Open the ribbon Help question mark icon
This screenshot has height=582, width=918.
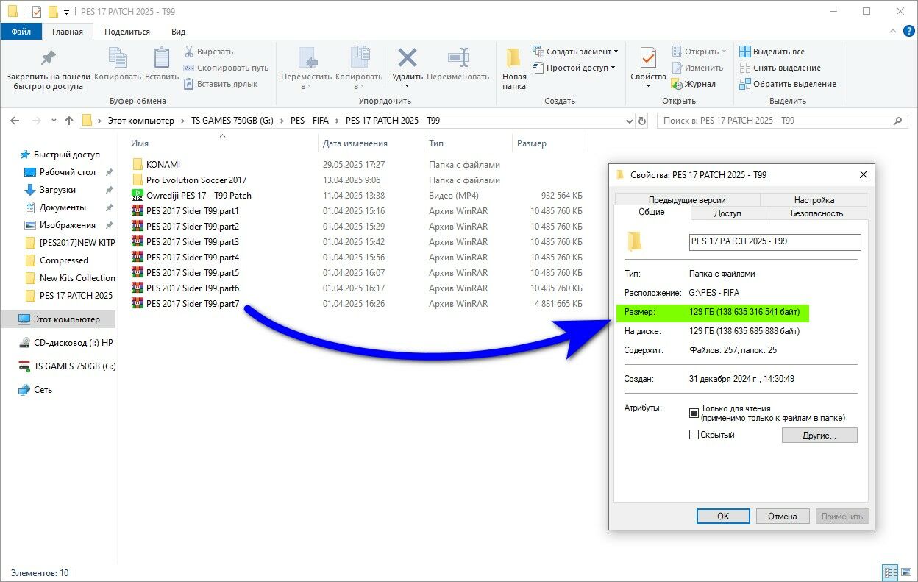[909, 31]
